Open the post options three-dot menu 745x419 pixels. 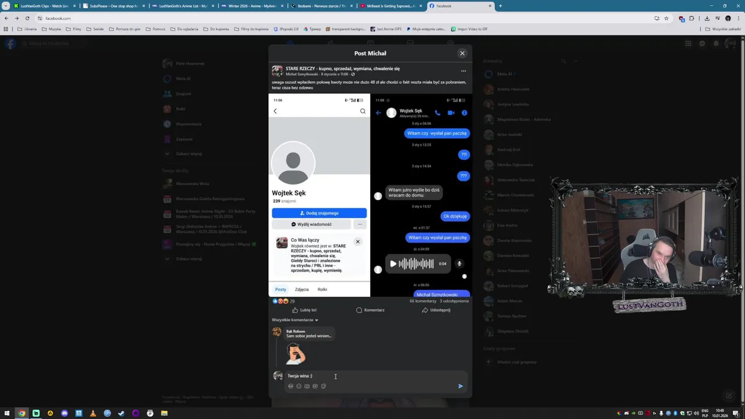pyautogui.click(x=463, y=71)
